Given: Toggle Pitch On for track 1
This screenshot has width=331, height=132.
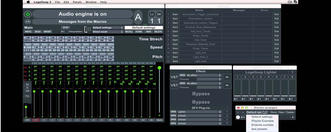Looking at the screenshot, I should pyautogui.click(x=29, y=60).
